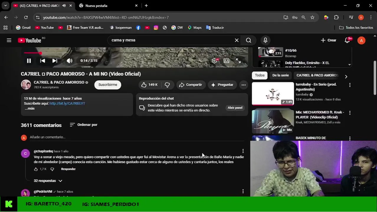Open options menu for @chapitanbq comment
The image size is (377, 212).
click(243, 151)
